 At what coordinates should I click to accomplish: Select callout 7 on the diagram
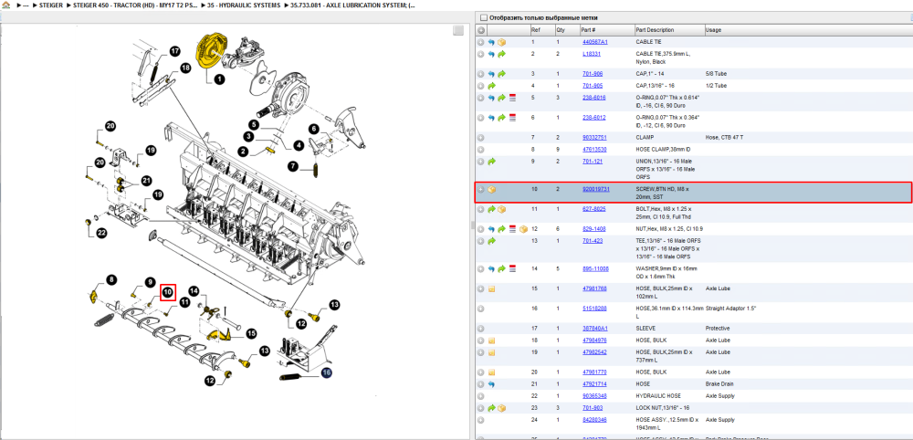pyautogui.click(x=293, y=167)
